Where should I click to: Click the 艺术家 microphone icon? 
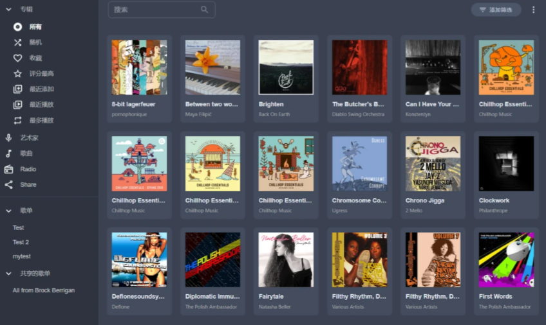9,137
